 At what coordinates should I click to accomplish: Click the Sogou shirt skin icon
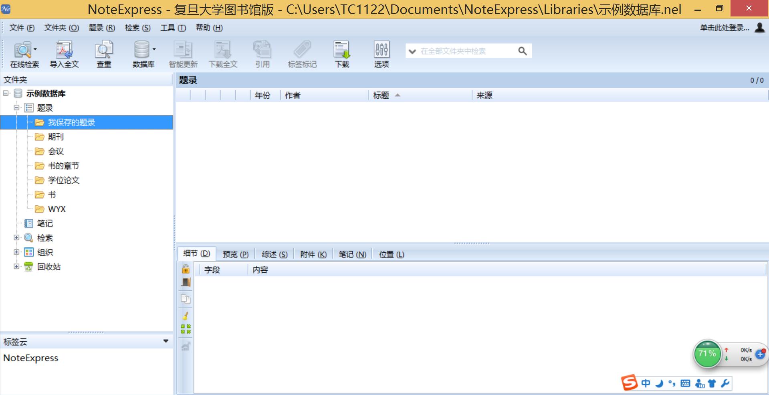click(712, 383)
